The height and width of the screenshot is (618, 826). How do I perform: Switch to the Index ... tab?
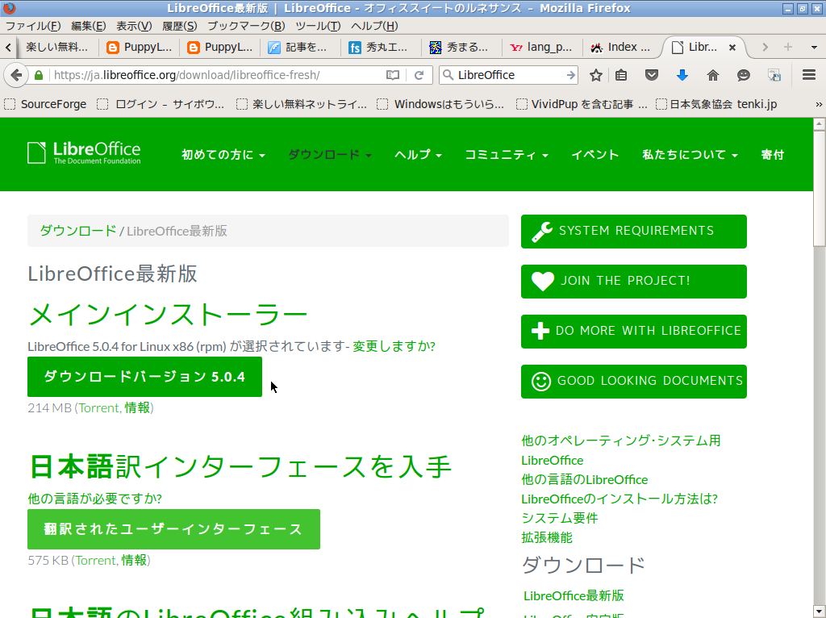coord(624,48)
